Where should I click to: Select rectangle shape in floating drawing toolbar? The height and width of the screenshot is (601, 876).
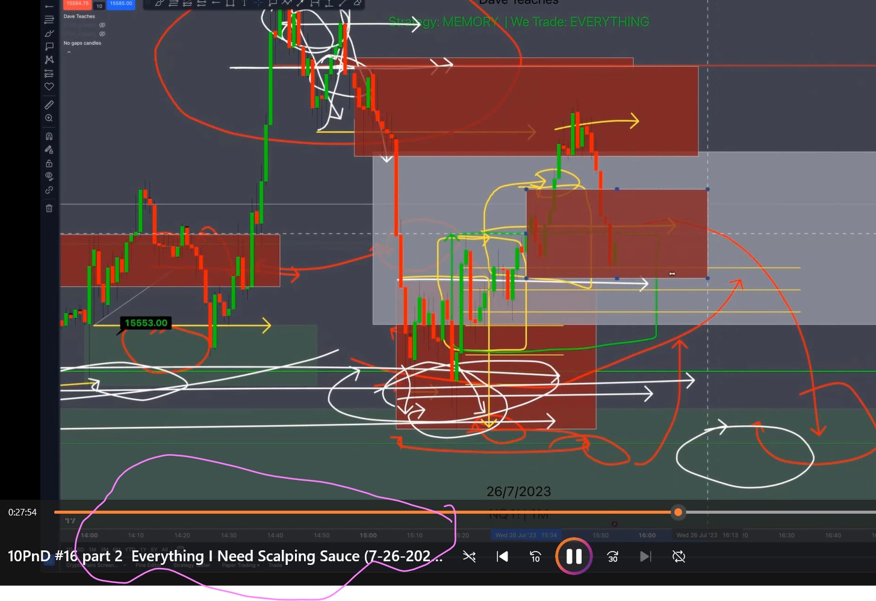pyautogui.click(x=230, y=3)
